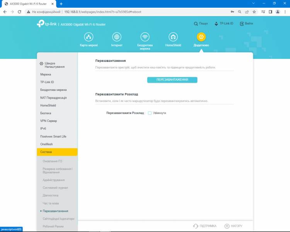Image resolution: width=290 pixels, height=232 pixels.
Task: Click the search magnifier Пошук
Action: tap(201, 24)
